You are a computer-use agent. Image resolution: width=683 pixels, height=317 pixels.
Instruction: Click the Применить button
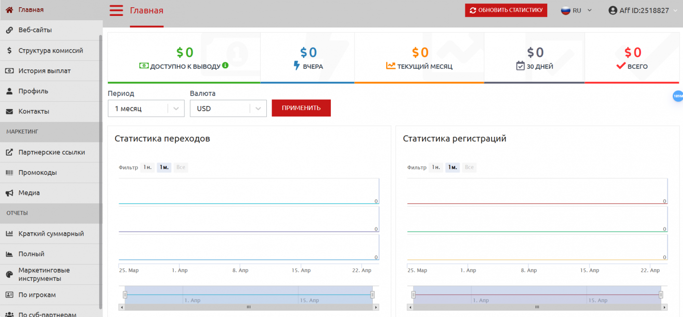pos(301,108)
